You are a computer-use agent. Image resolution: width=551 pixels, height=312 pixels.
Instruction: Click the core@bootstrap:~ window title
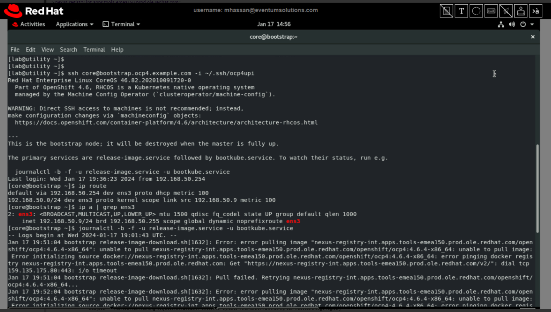tap(273, 37)
